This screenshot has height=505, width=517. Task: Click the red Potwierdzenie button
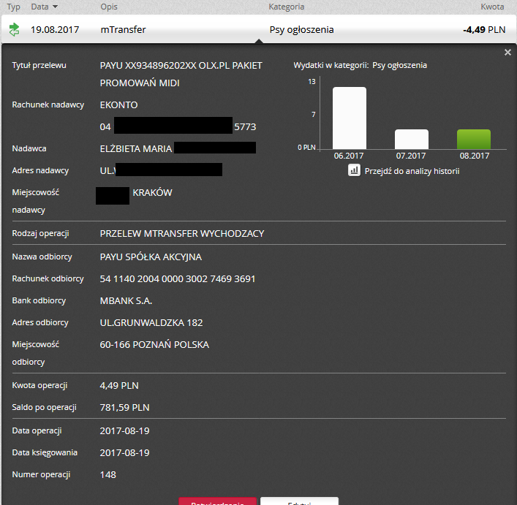(217, 501)
